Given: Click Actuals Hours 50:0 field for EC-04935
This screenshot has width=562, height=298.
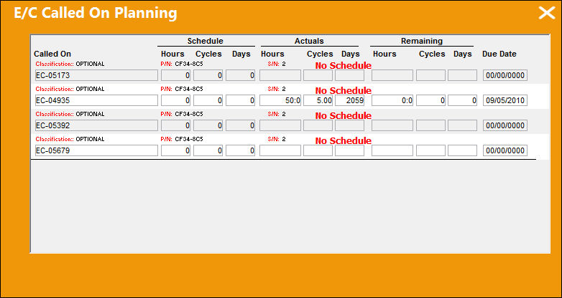Looking at the screenshot, I should click(280, 100).
